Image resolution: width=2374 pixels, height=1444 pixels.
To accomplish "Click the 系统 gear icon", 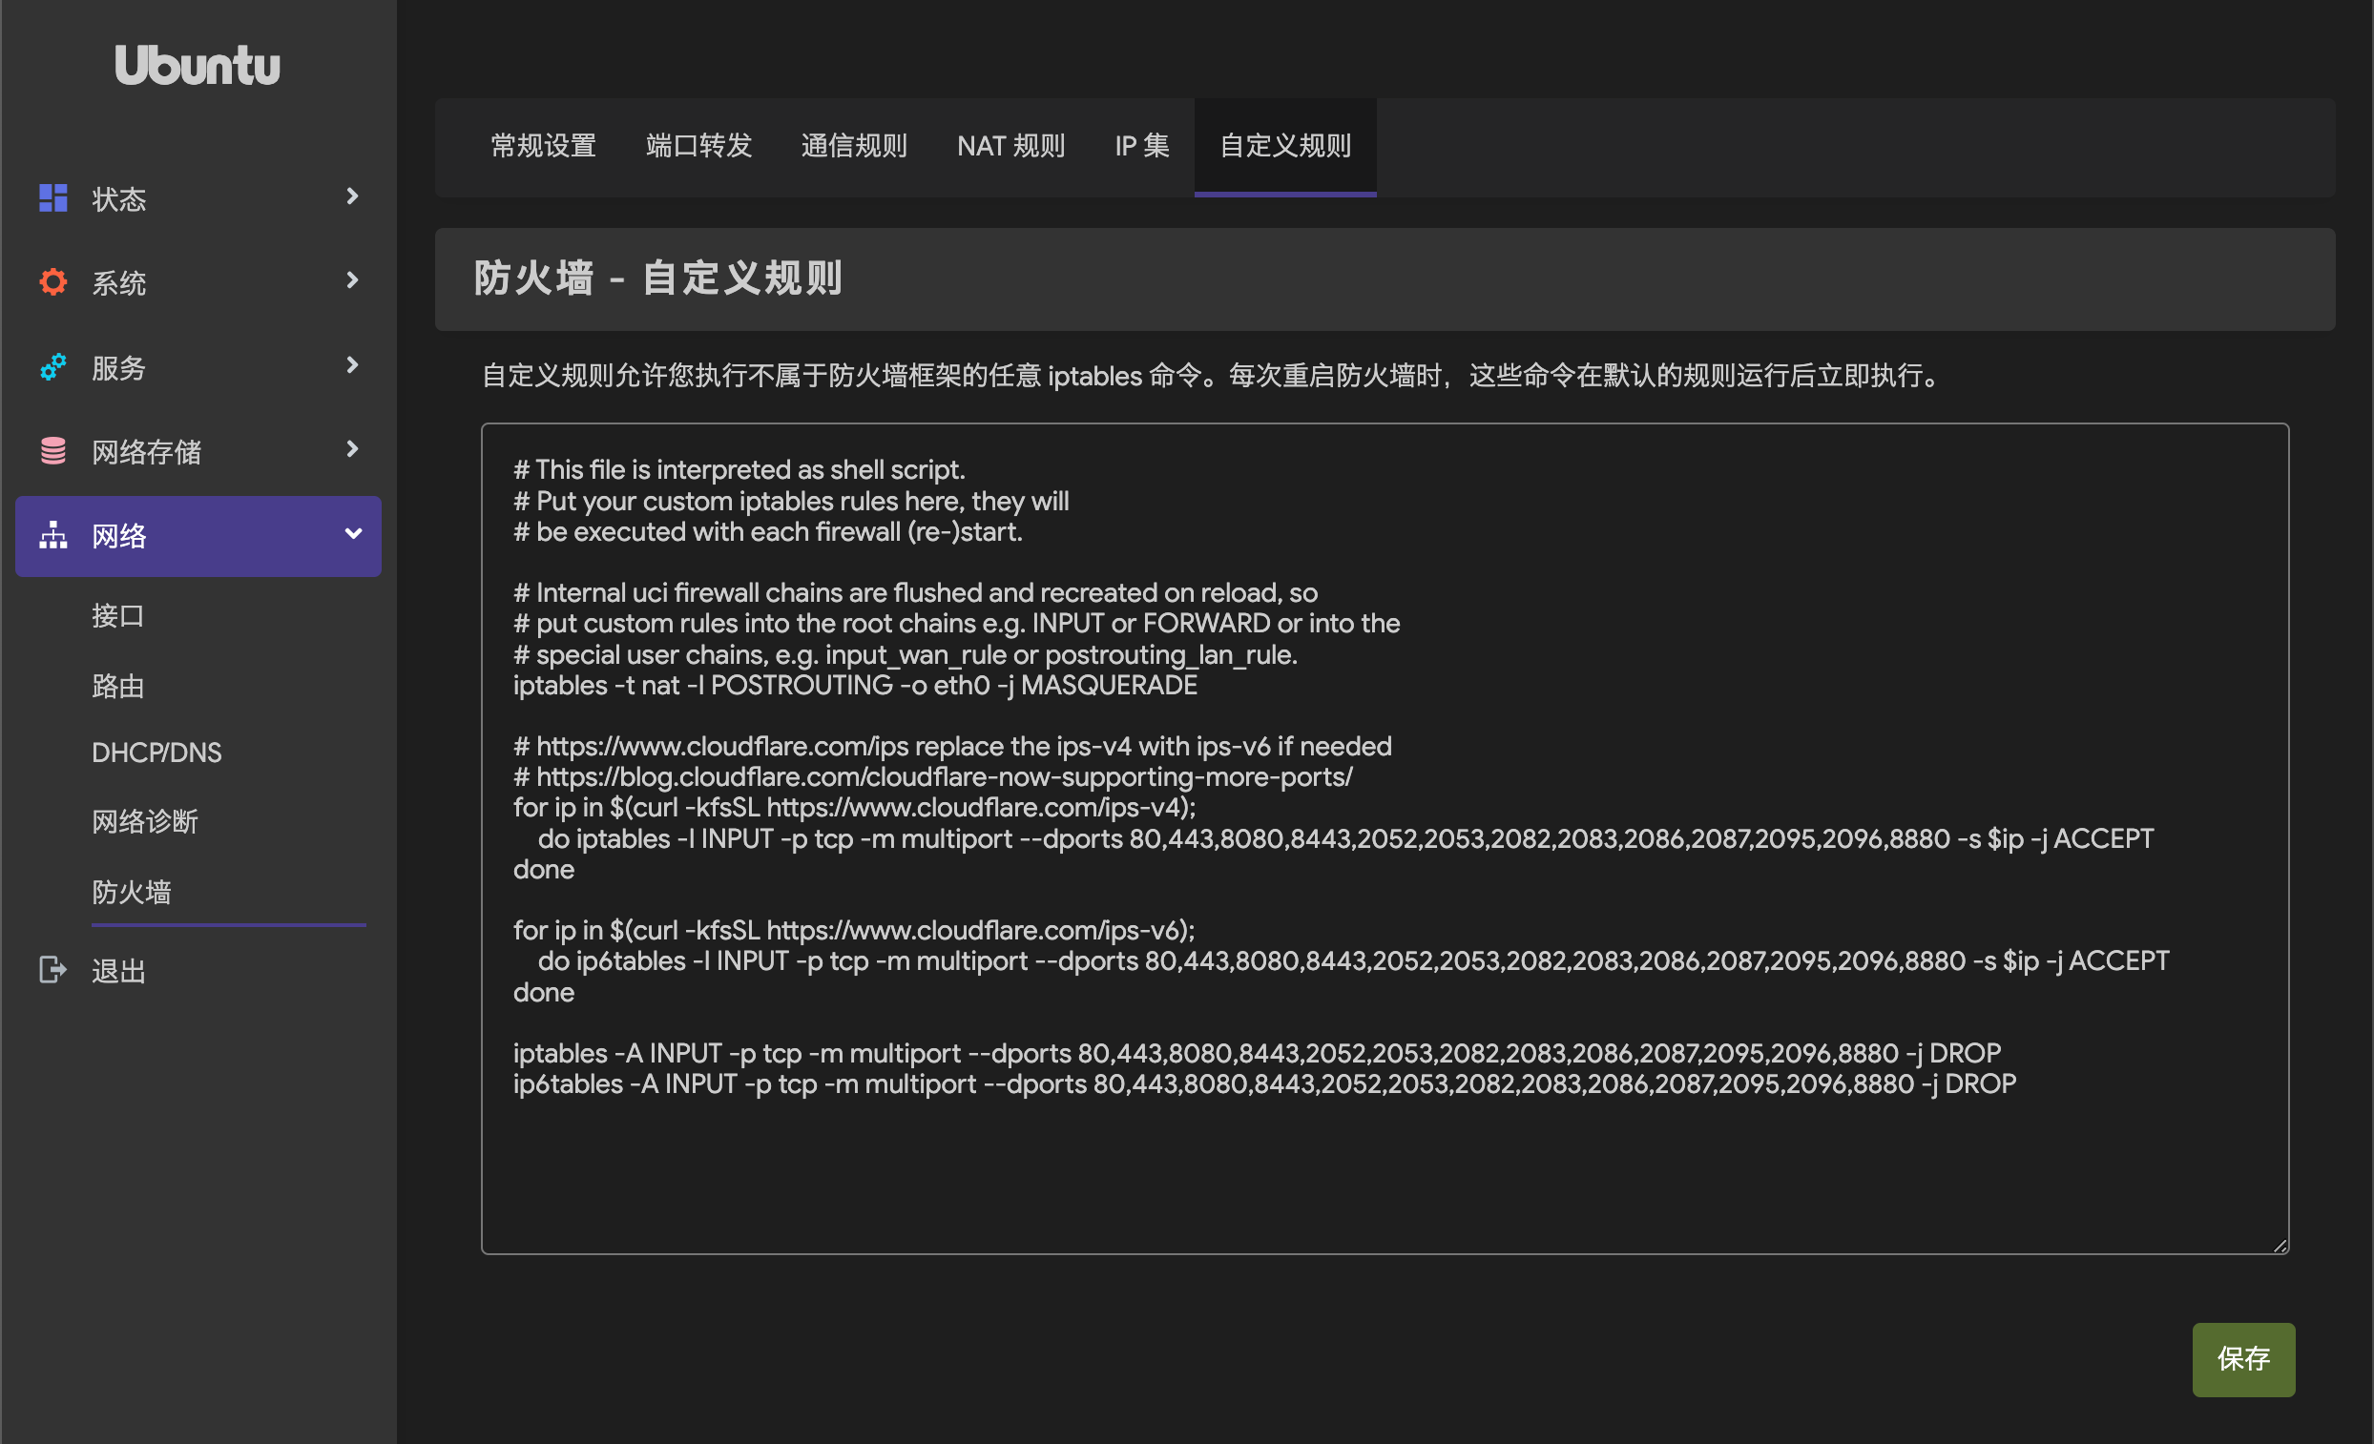I will [53, 281].
